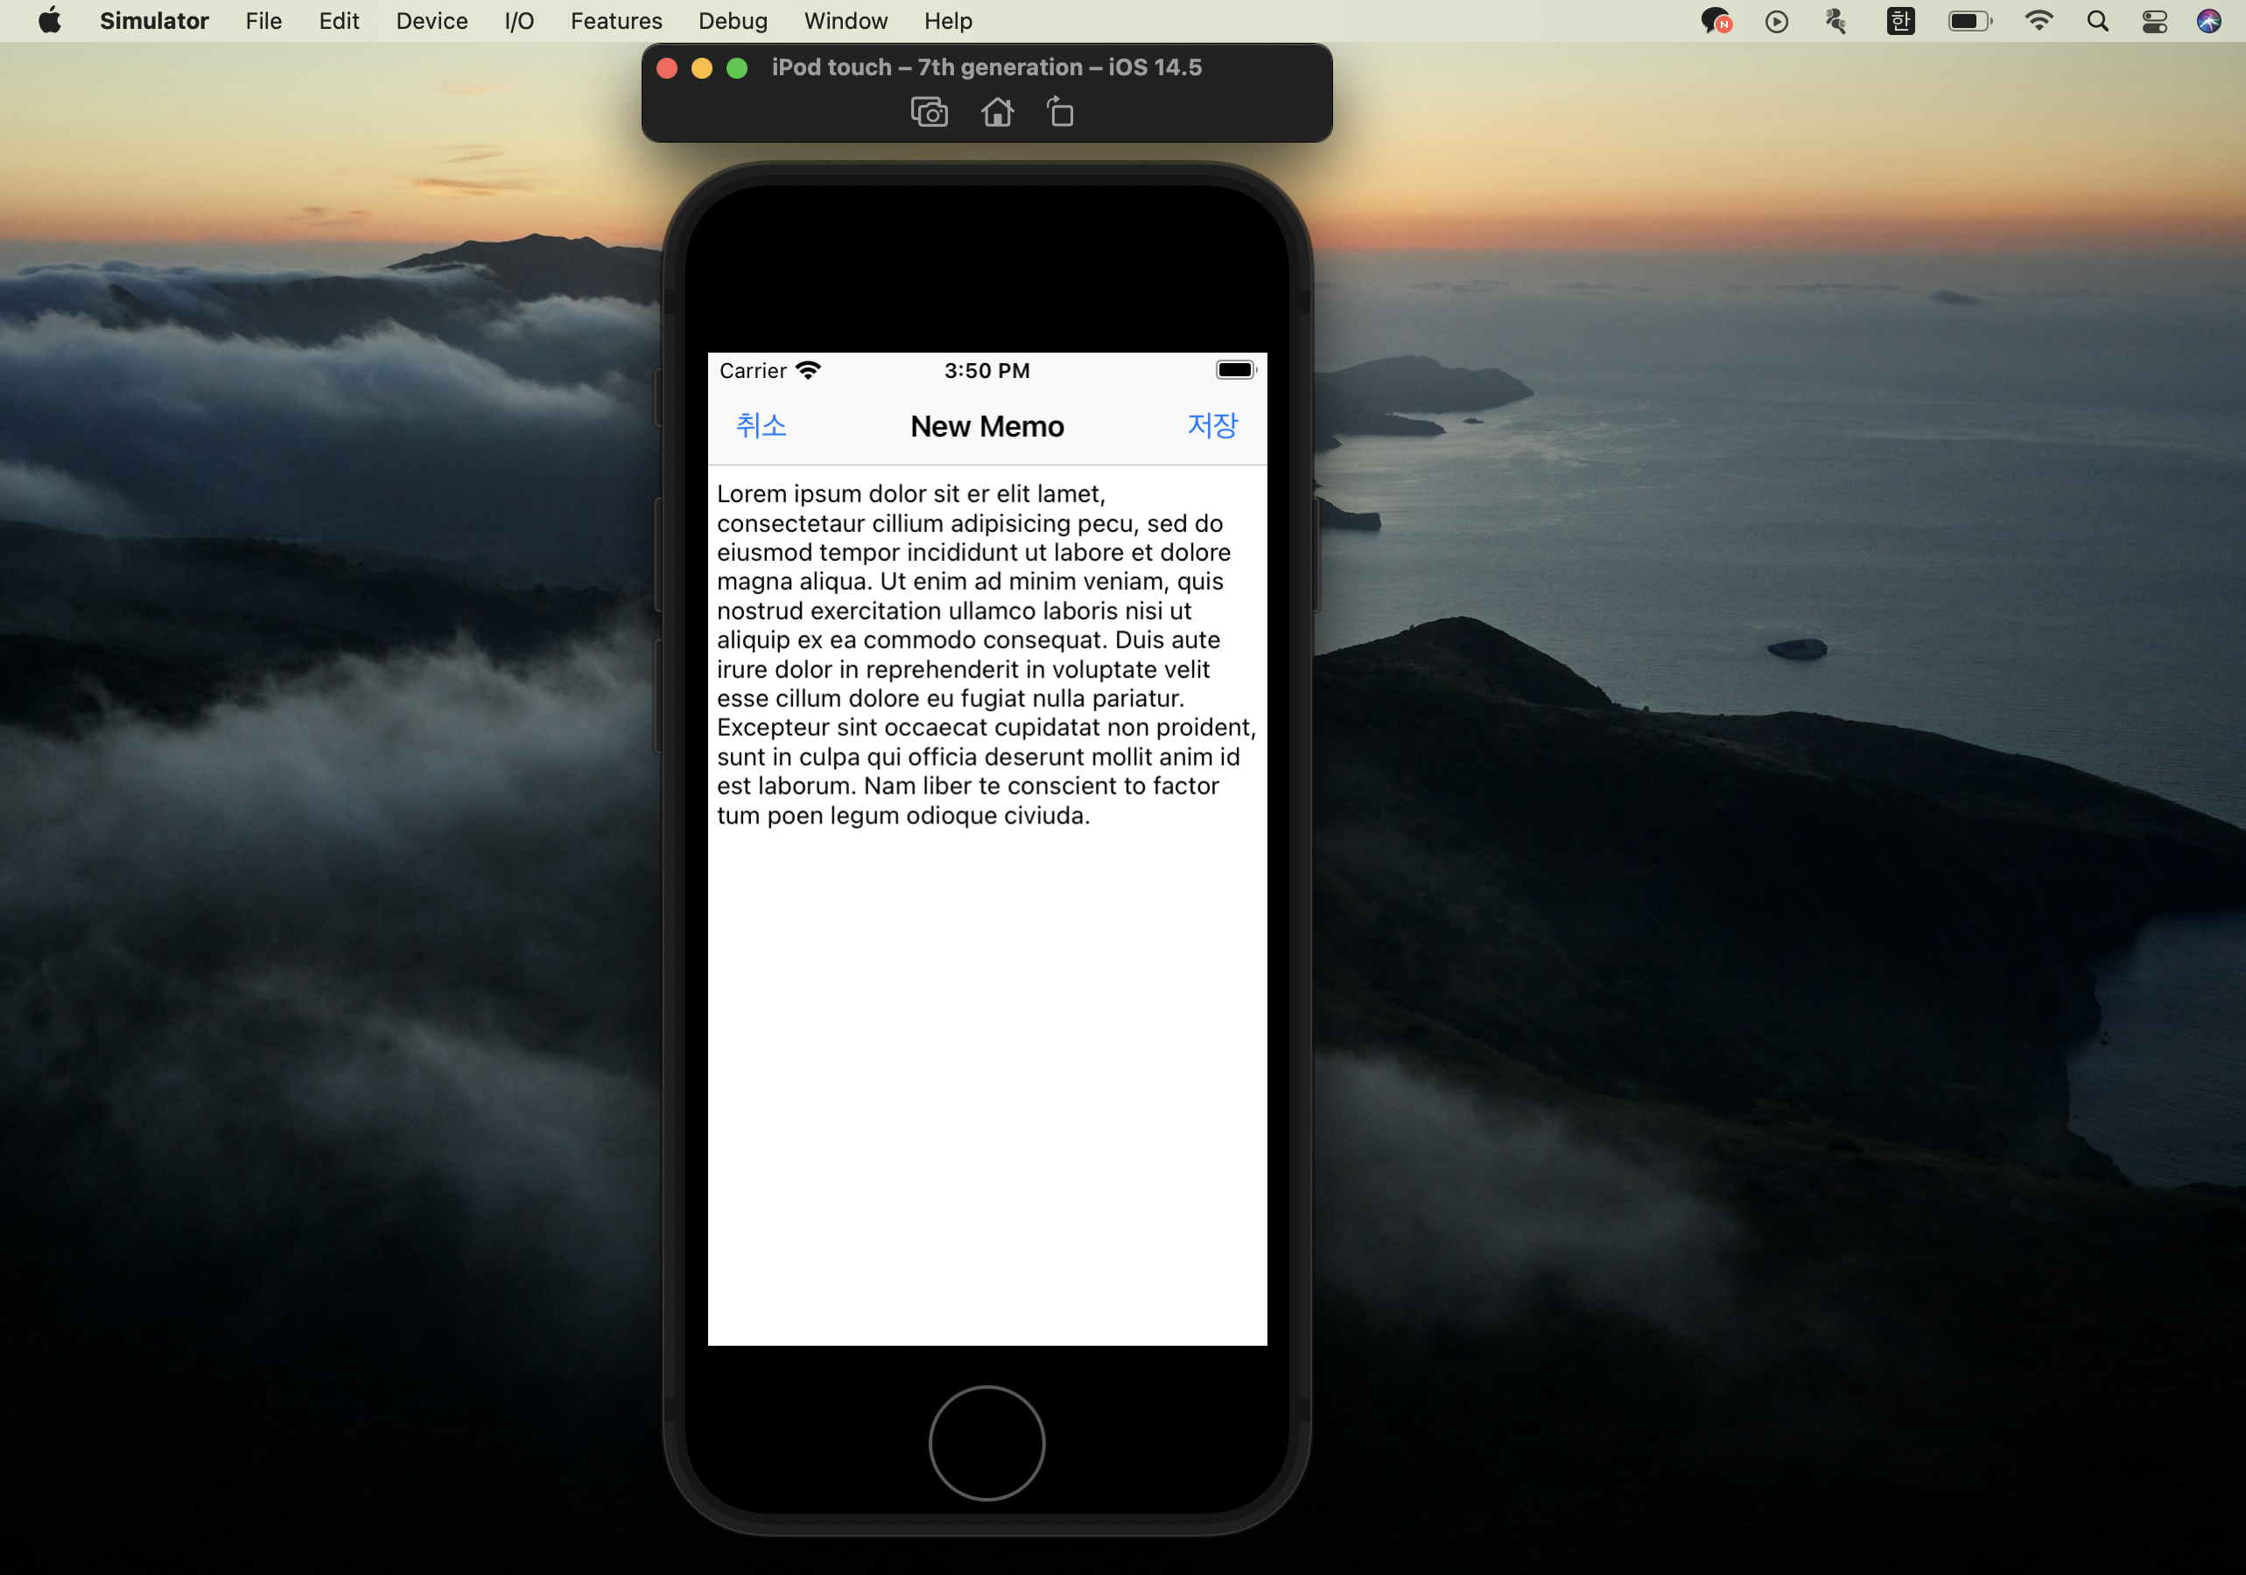The image size is (2246, 1575).
Task: Open the Debug menu
Action: (732, 22)
